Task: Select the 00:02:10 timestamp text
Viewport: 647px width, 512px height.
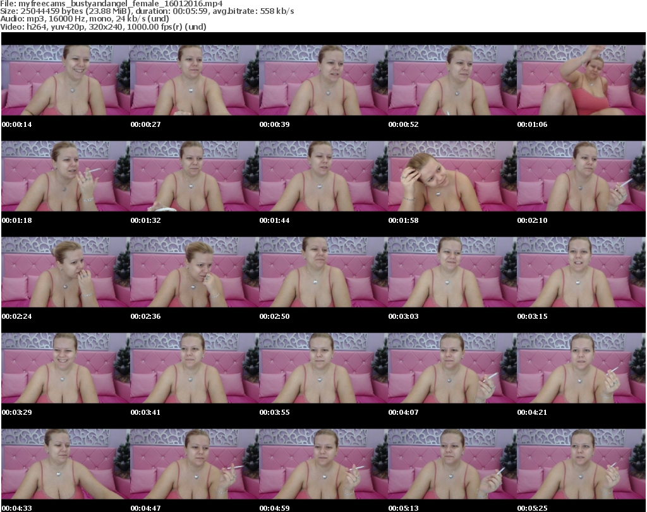Action: (x=532, y=220)
